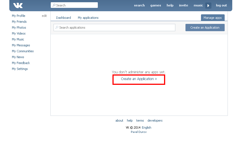Change language via English footer link
Viewport: 241px width, 141px height.
coord(147,128)
